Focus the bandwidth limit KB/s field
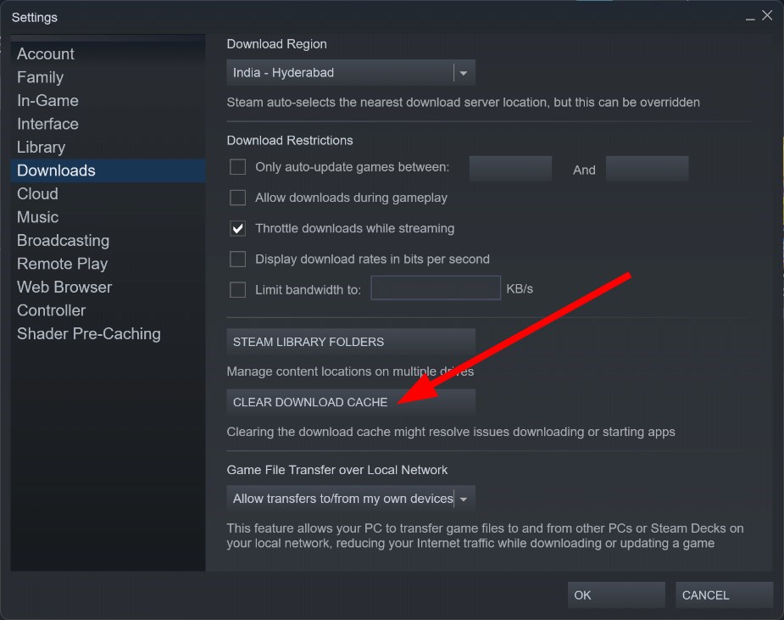 pyautogui.click(x=436, y=288)
